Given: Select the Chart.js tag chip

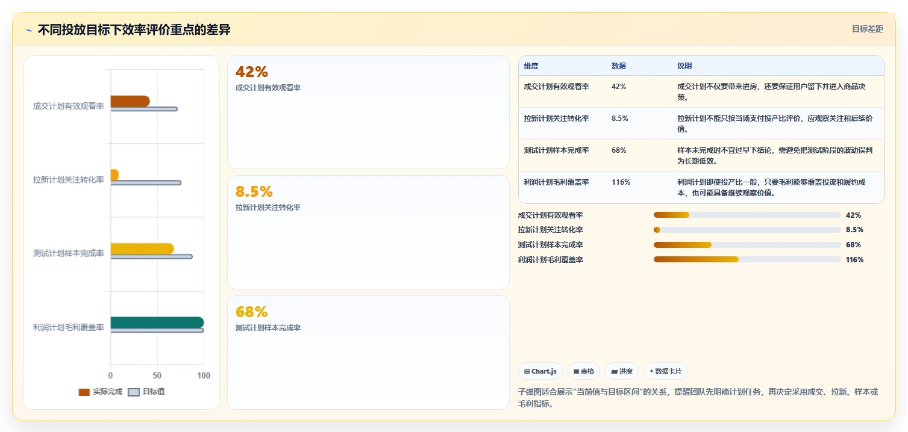Looking at the screenshot, I should pyautogui.click(x=540, y=371).
